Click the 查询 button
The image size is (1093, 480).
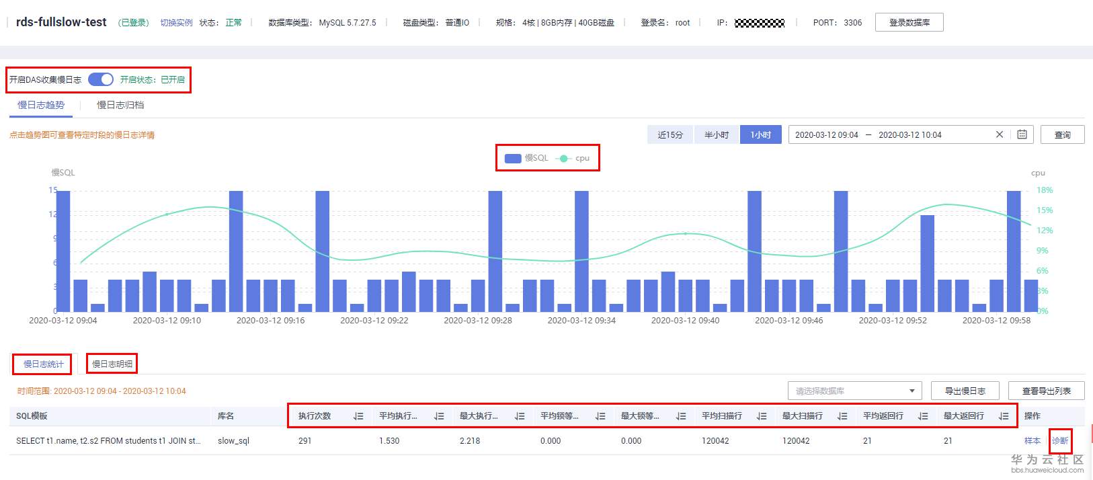click(x=1063, y=134)
